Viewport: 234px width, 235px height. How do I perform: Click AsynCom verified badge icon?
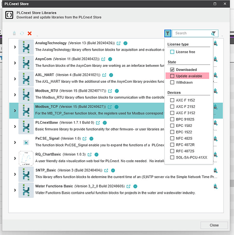click(110, 59)
